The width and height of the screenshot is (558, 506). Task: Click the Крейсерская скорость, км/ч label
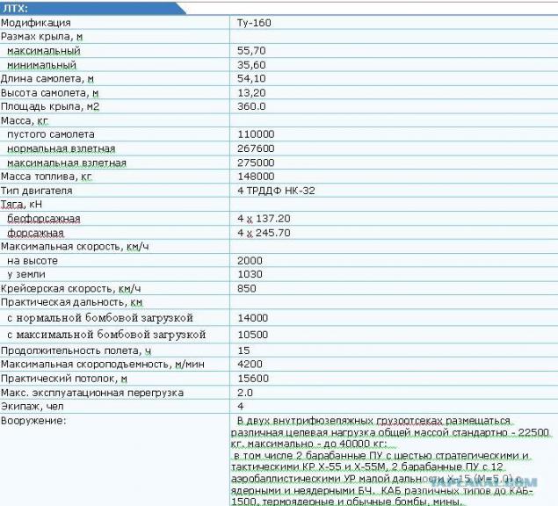pos(71,289)
